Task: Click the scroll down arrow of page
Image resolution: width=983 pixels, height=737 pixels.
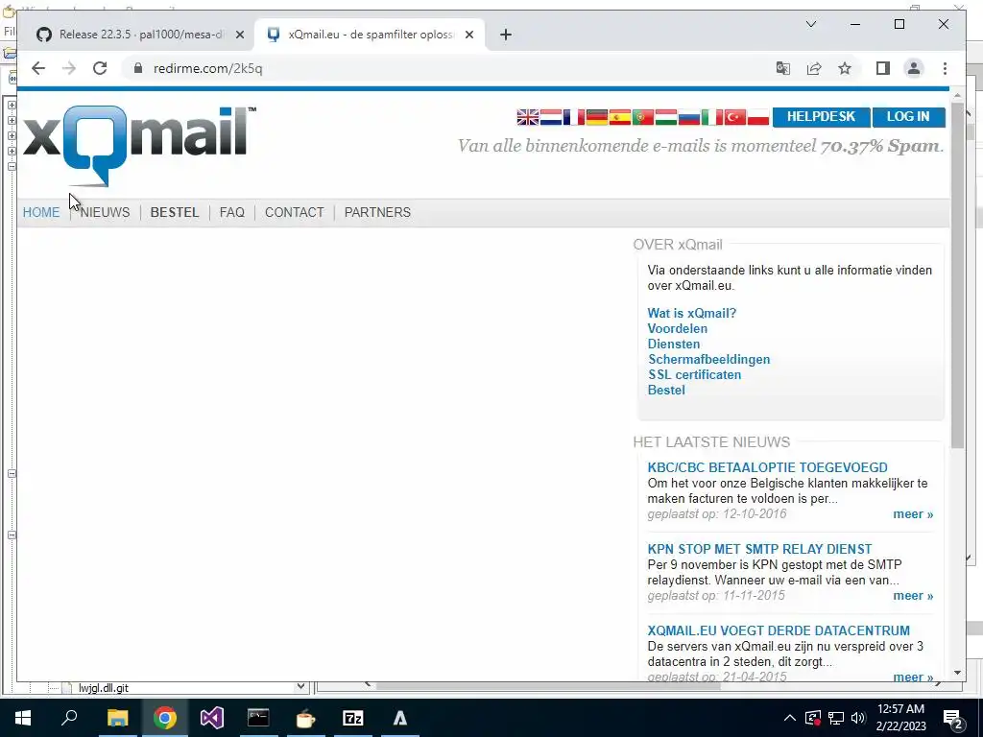Action: click(957, 673)
